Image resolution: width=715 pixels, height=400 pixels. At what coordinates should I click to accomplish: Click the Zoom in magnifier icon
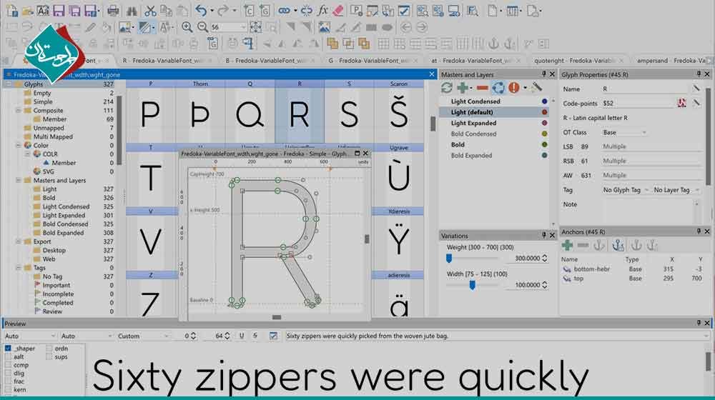[x=187, y=27]
